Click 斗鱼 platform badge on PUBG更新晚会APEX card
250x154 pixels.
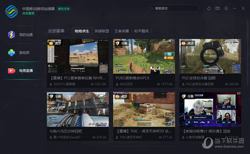122,43
